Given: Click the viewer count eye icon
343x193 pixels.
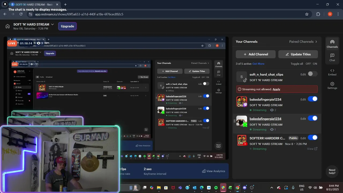Looking at the screenshot, I should click(x=38, y=43).
